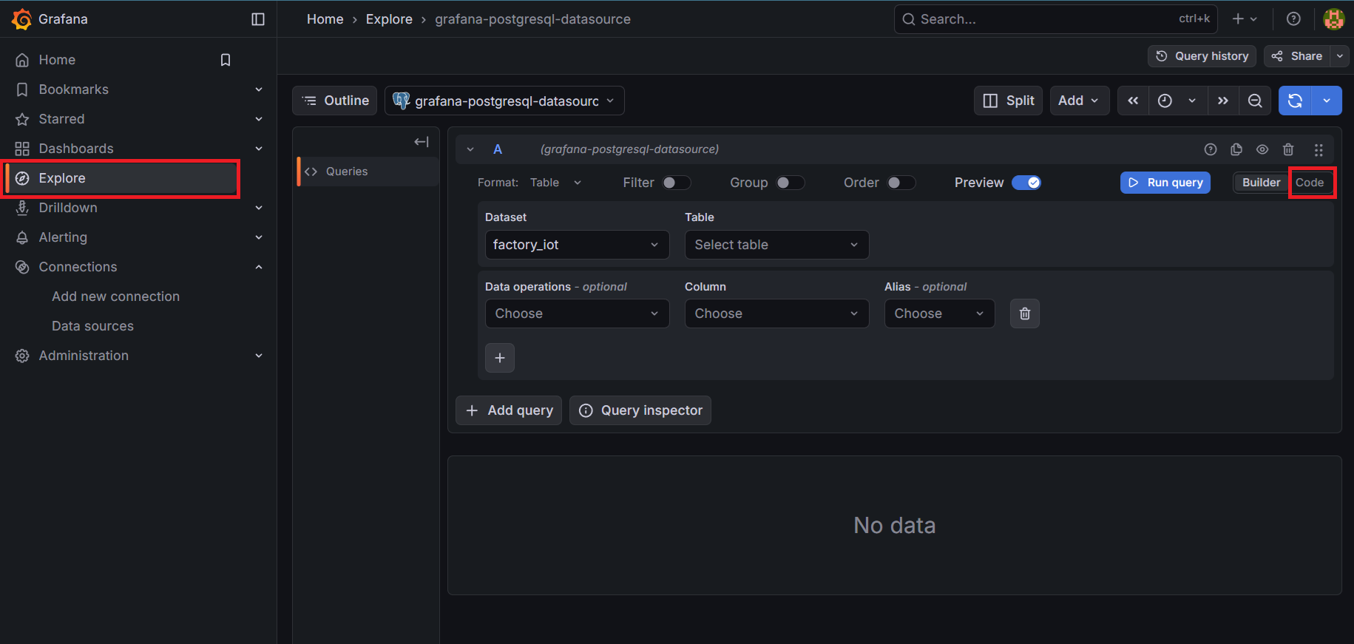Click Home in the breadcrumb
The height and width of the screenshot is (644, 1354).
click(x=325, y=19)
